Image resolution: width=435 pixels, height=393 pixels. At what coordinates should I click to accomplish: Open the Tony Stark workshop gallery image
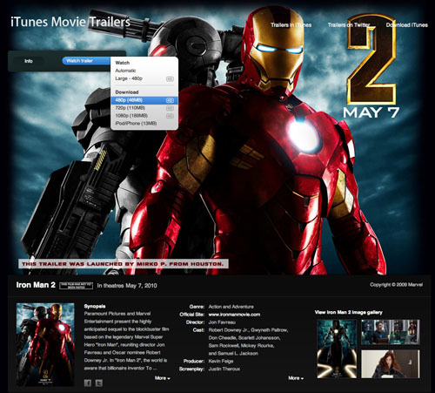click(x=391, y=332)
